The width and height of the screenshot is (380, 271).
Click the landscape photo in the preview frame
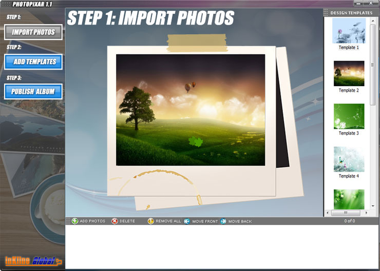190,110
